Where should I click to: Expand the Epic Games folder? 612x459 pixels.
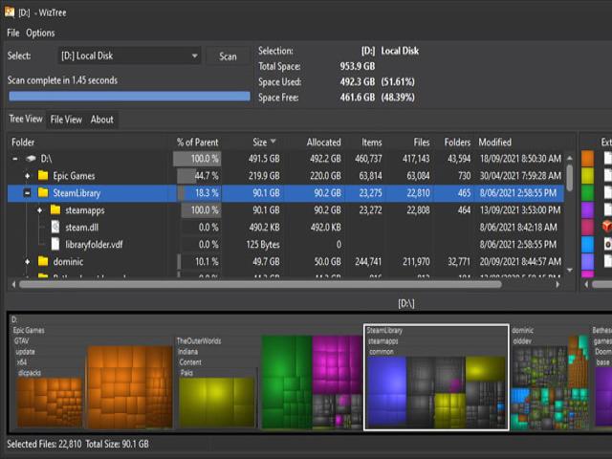tap(28, 176)
